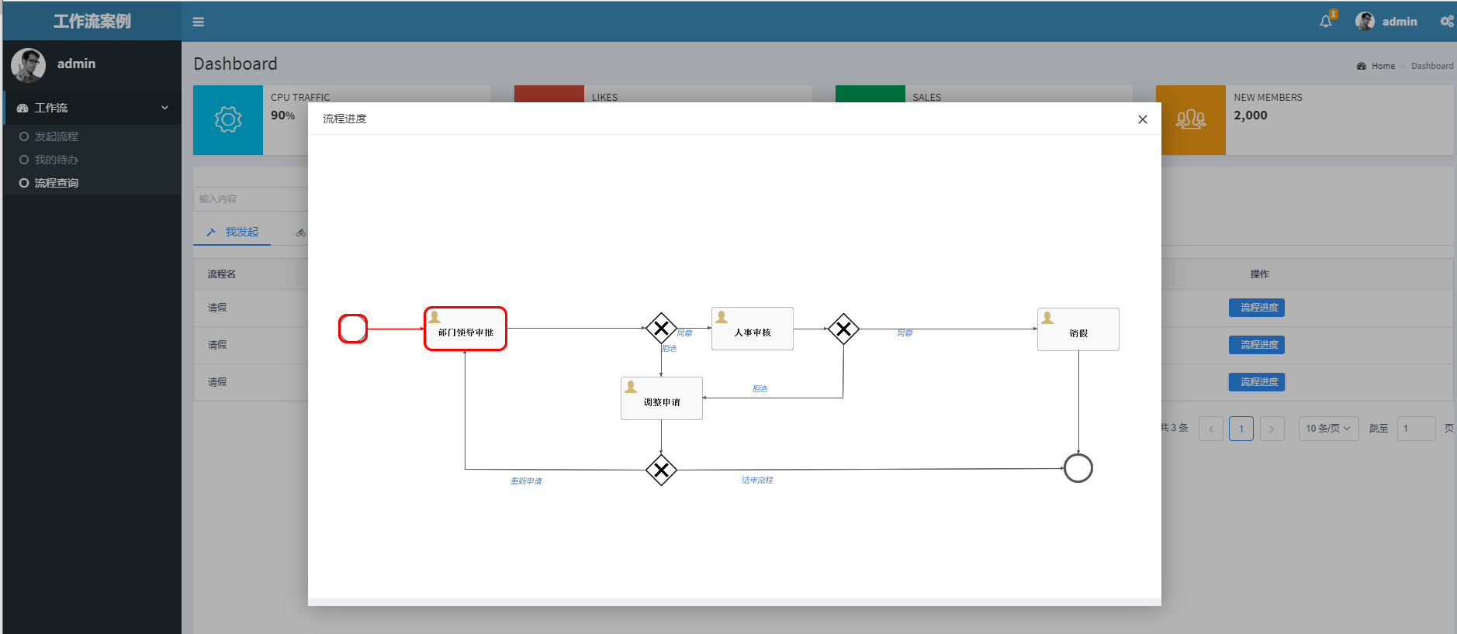Click the 操作 column header
1457x634 pixels.
point(1260,274)
